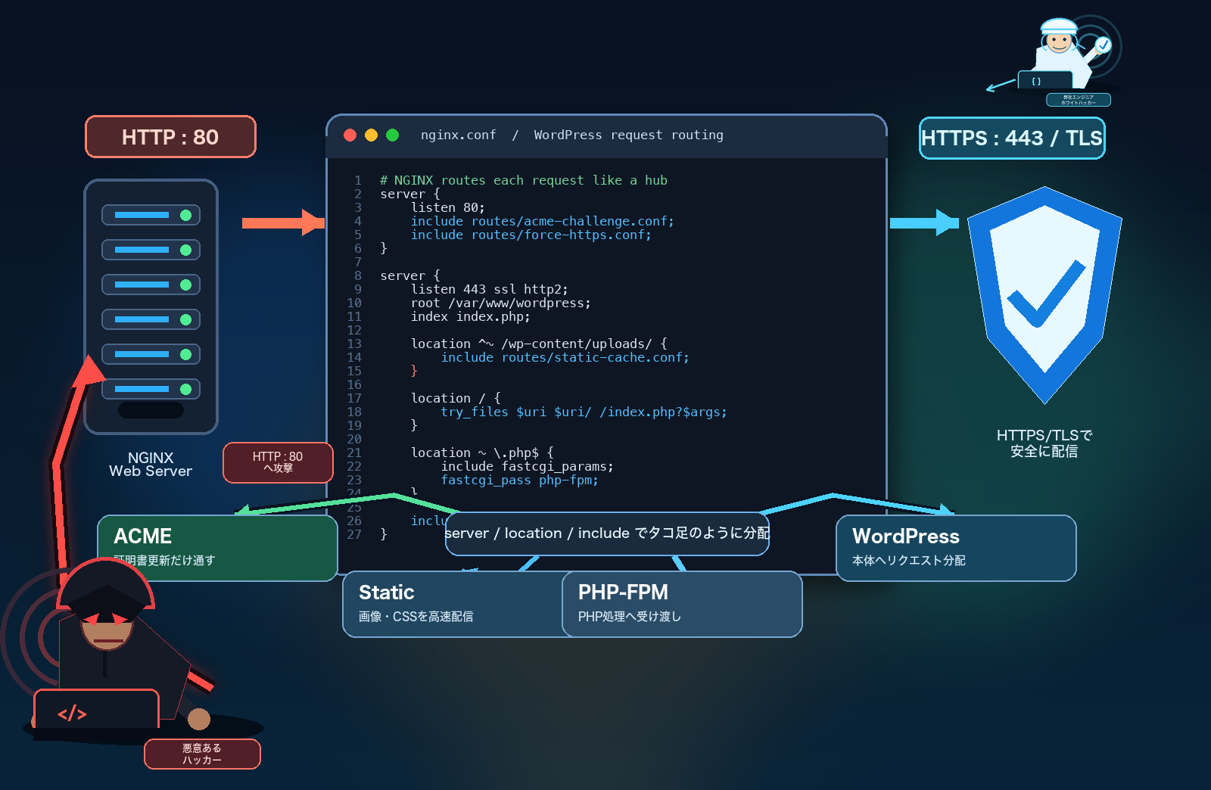Click the line 'index index.php;'
Viewport: 1211px width, 790px height.
tap(471, 316)
